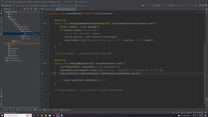The height and width of the screenshot is (117, 208).
Task: Collapse all in Project panel
Action: point(32,9)
